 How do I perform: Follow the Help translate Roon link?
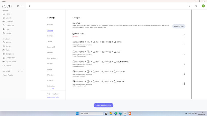coord(53,97)
